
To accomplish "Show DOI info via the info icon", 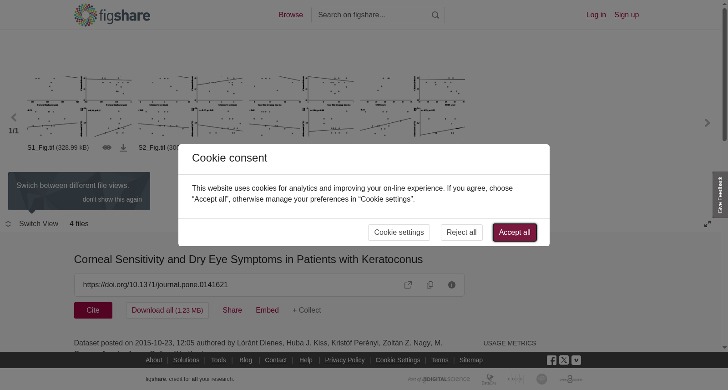I will tap(452, 285).
